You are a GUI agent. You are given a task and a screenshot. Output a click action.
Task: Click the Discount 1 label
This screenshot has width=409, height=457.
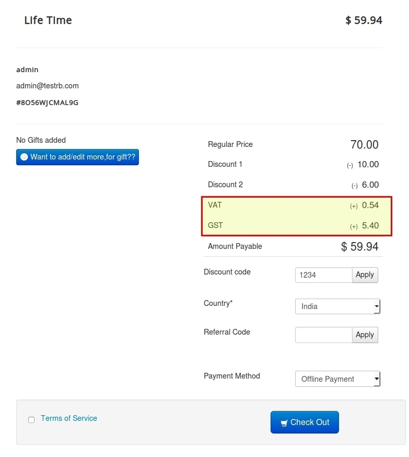(x=225, y=164)
